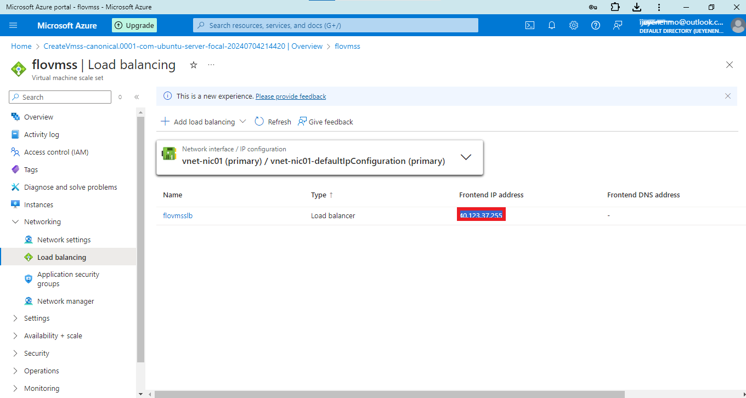Screen dimensions: 746x398
Task: Open Cloud Shell from the top bar
Action: (530, 25)
